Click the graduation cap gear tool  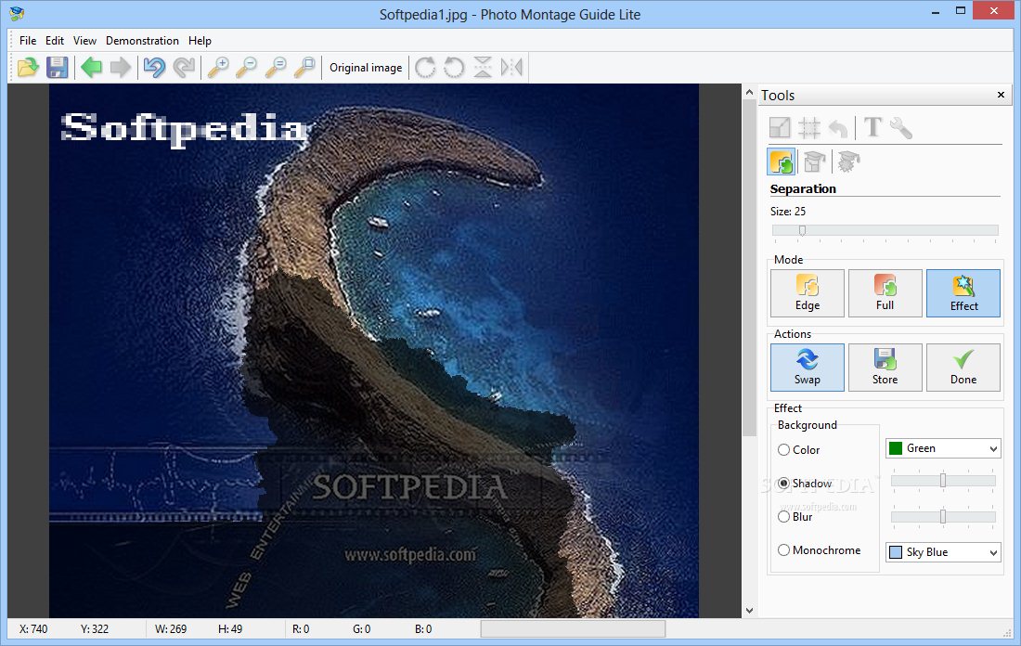pyautogui.click(x=848, y=161)
